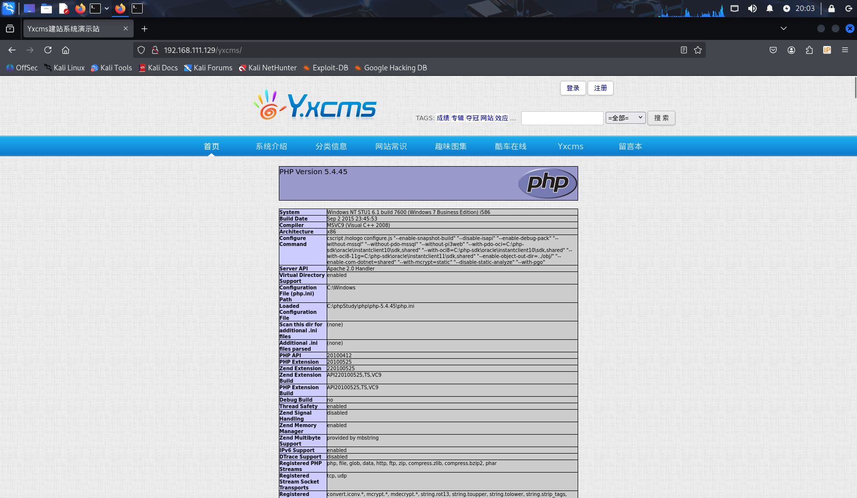
Task: Reload the current page
Action: coord(48,50)
